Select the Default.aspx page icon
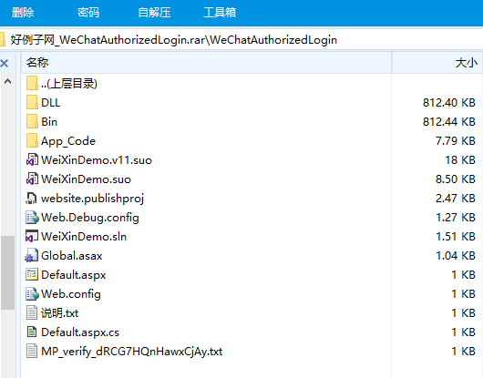Viewport: 483px width, 378px height. (32, 274)
